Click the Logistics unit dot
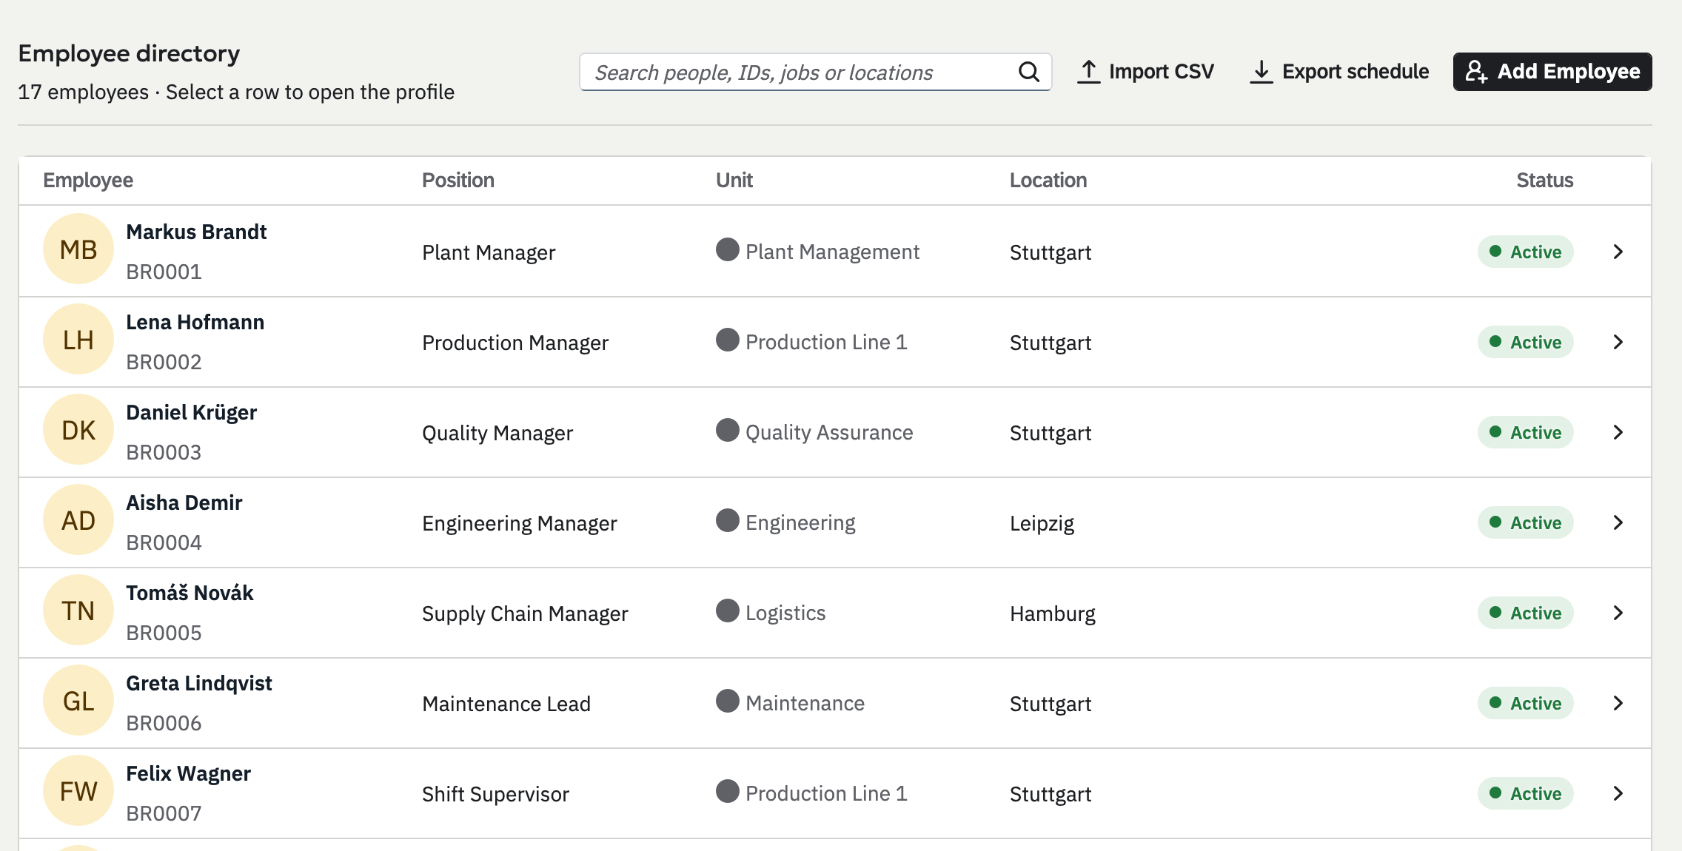The image size is (1682, 851). pos(728,610)
